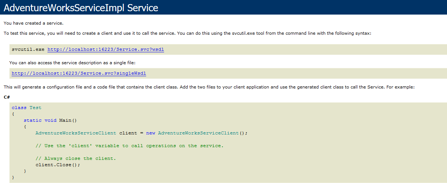Click the AdventureWorksServiceClient() constructor call

click(x=203, y=133)
